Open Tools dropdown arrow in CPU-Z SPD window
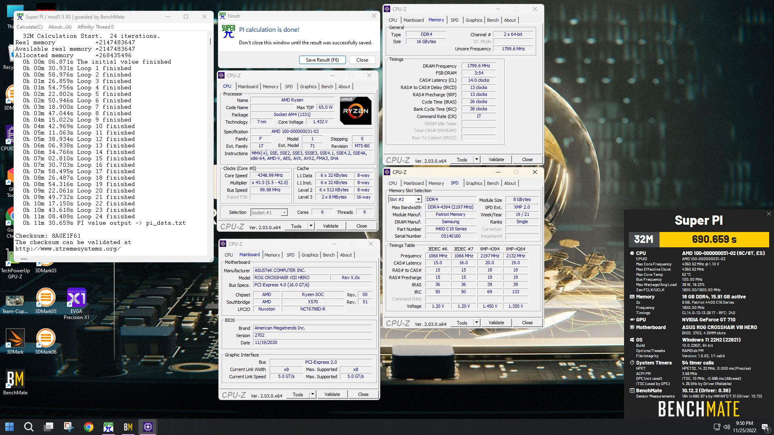 tap(476, 323)
